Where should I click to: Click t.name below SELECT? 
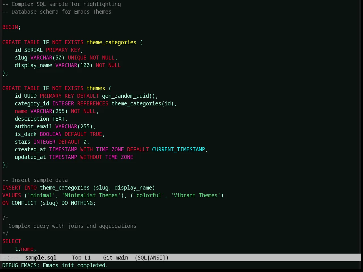(24, 249)
